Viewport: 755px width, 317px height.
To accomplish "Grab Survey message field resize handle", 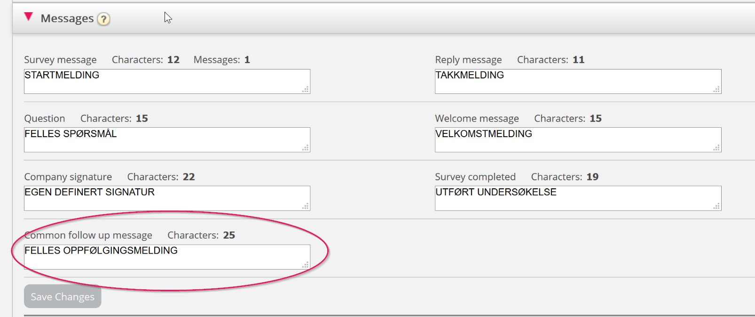I will (306, 89).
